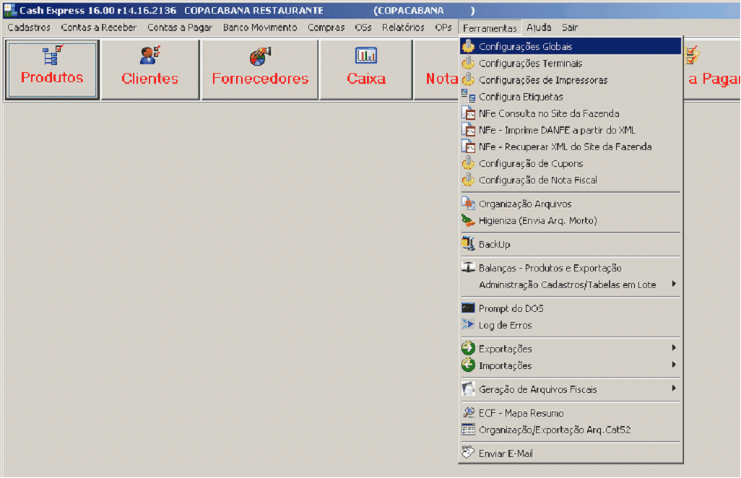Open the Caixa chart icon
741x478 pixels.
(366, 56)
